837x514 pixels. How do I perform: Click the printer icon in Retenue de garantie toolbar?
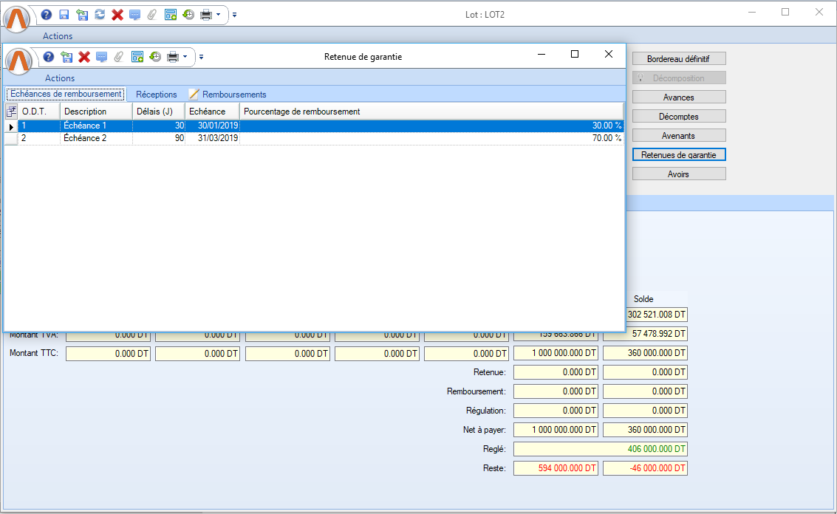tap(172, 57)
